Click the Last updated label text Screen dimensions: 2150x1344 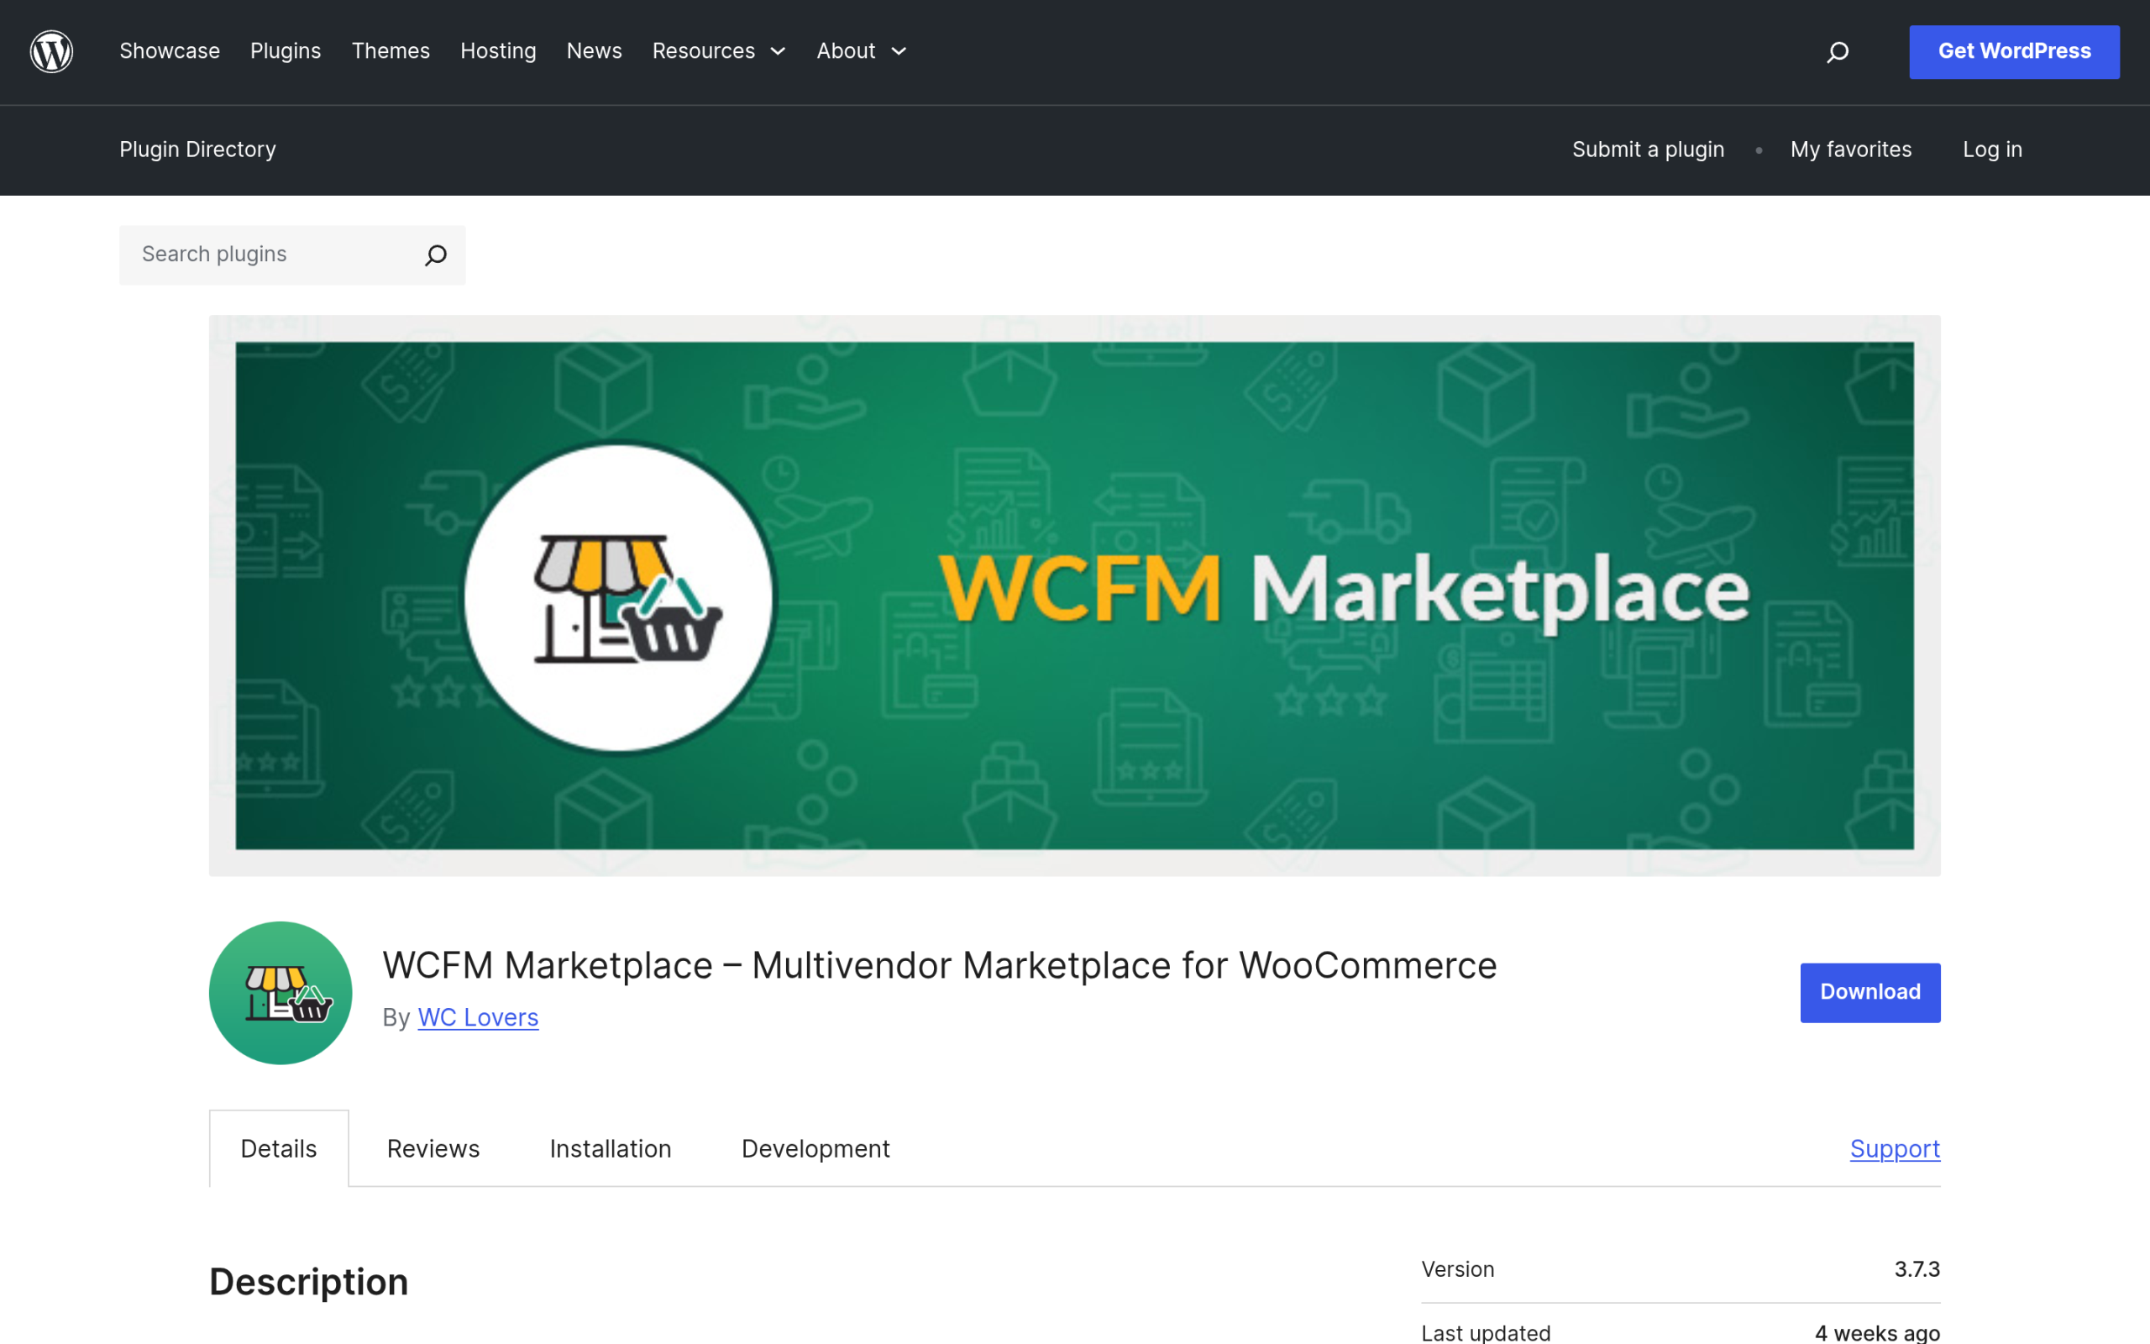point(1487,1332)
